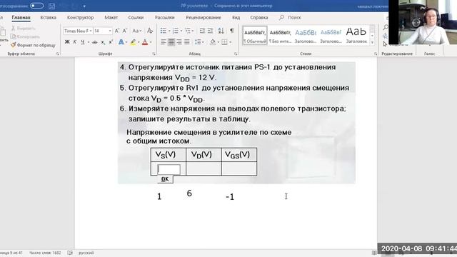The width and height of the screenshot is (457, 257).
Task: Center align text
Action: [171, 42]
